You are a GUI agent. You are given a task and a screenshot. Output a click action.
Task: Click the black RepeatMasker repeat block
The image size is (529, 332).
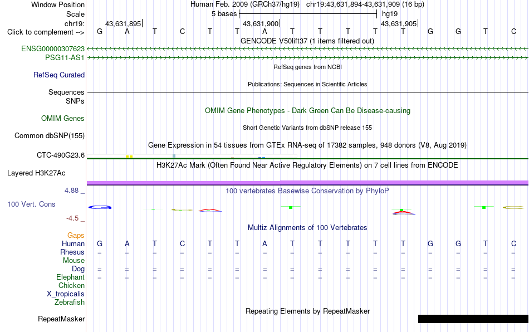pyautogui.click(x=473, y=319)
